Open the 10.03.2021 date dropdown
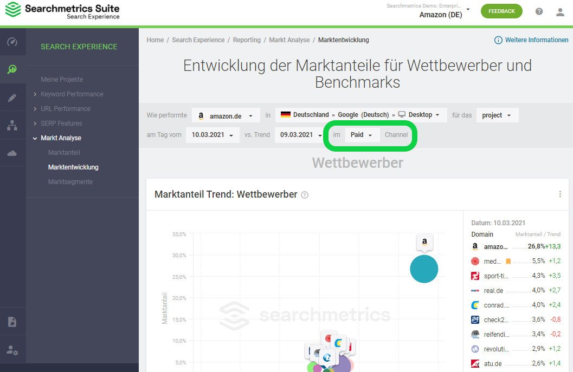 click(213, 135)
